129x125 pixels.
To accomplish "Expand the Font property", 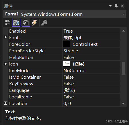I will coord(5,37).
